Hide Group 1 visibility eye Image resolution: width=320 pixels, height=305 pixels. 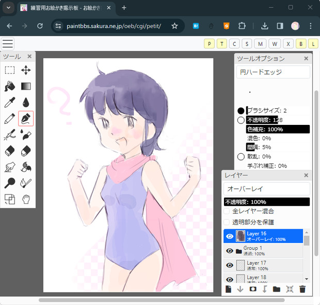(x=230, y=251)
